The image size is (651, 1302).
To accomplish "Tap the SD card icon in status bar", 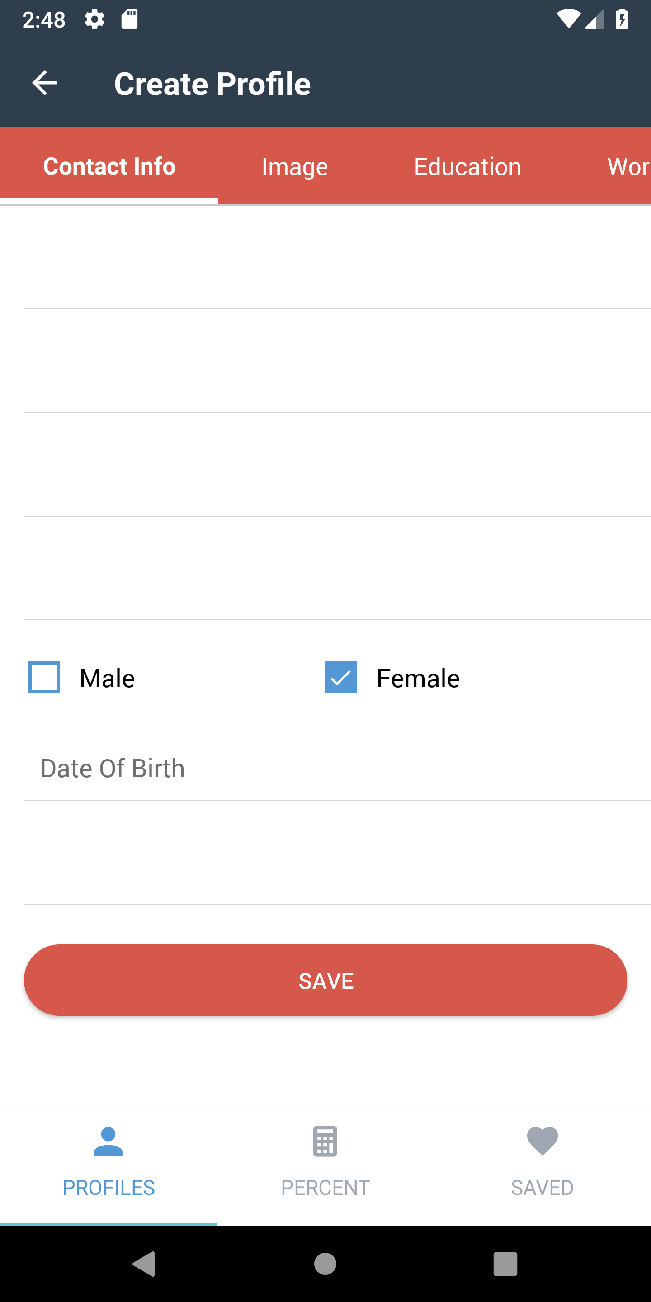I will [129, 19].
